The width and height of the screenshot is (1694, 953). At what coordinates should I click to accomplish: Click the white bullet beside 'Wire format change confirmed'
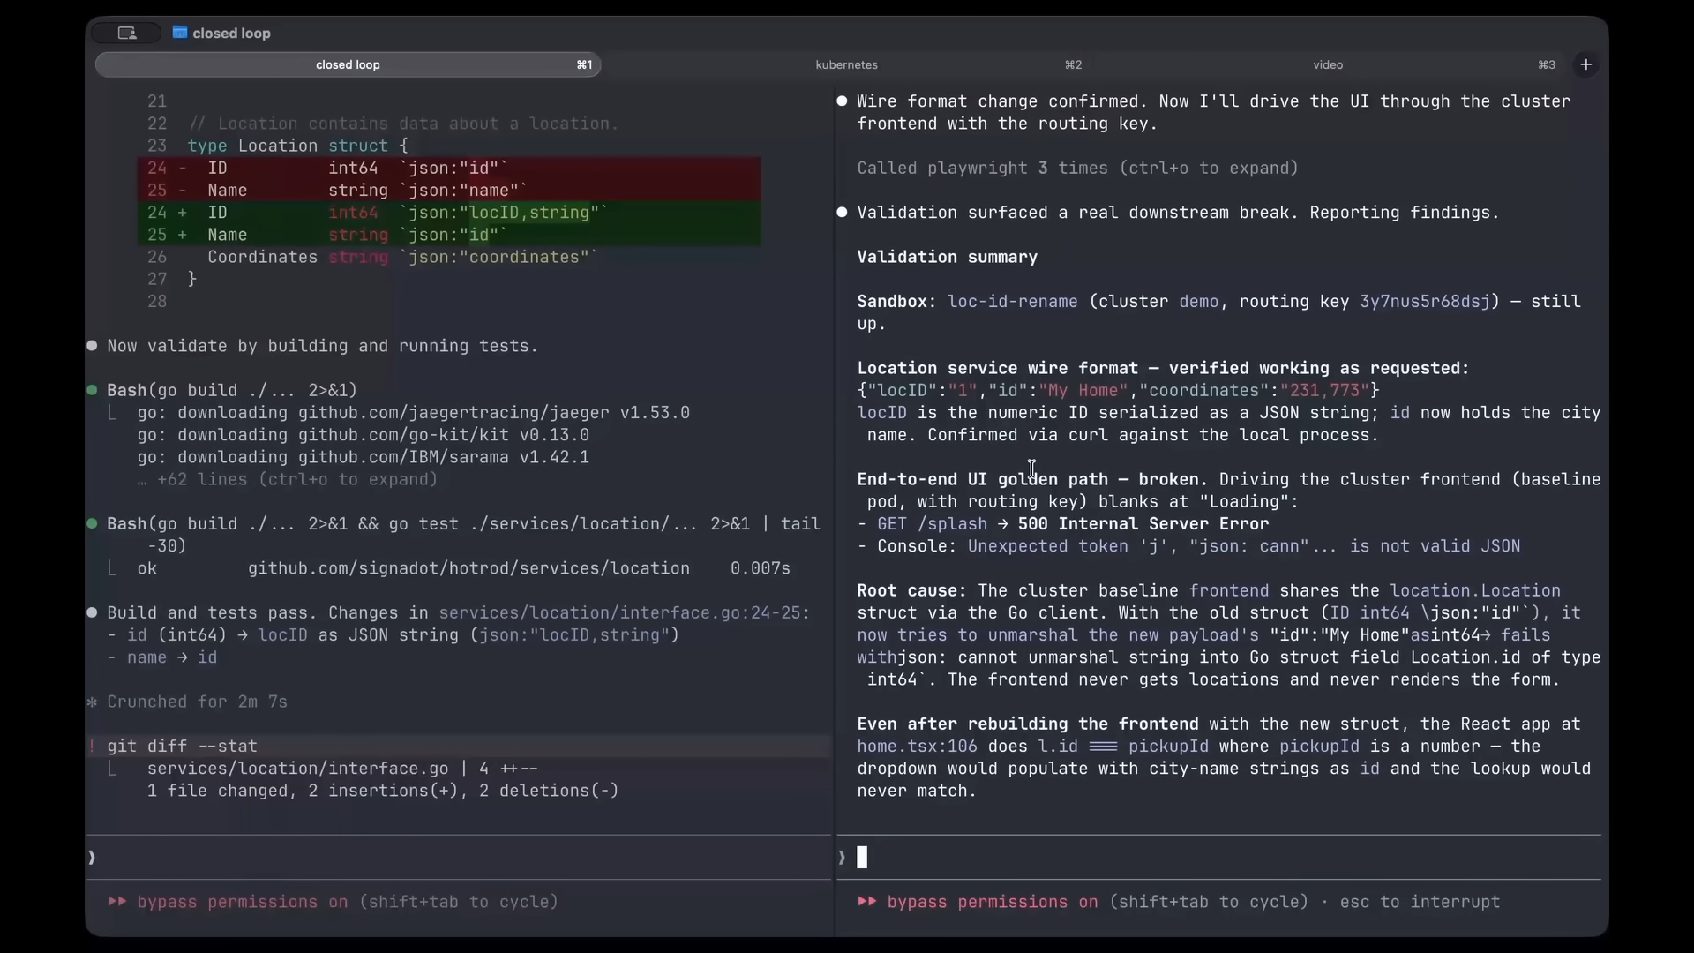click(842, 101)
